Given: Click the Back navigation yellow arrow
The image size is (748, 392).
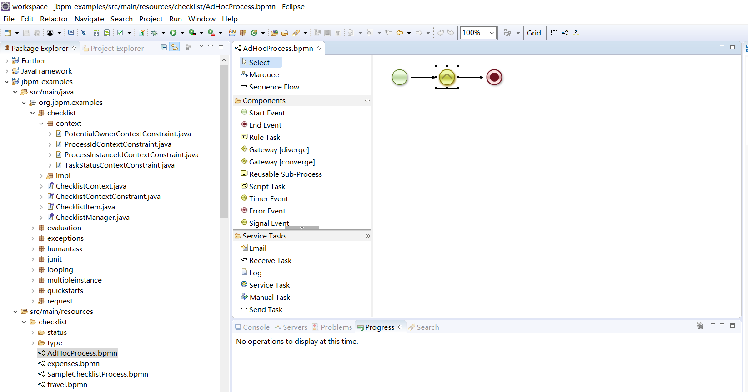Looking at the screenshot, I should tap(400, 33).
